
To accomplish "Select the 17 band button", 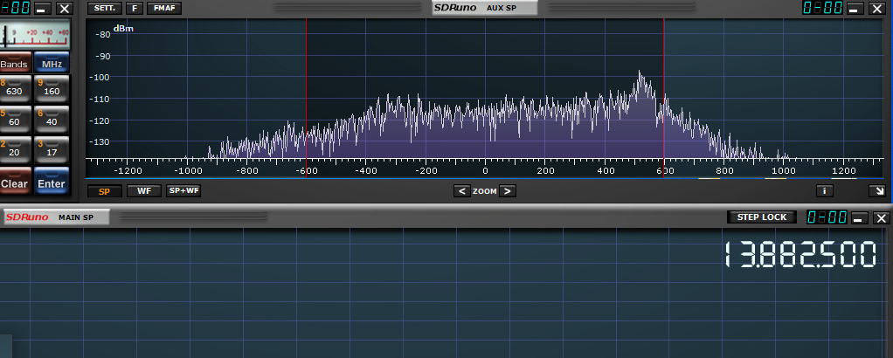I will 51,149.
